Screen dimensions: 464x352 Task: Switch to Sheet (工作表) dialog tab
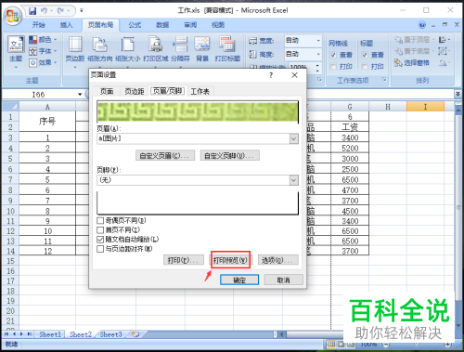click(200, 91)
